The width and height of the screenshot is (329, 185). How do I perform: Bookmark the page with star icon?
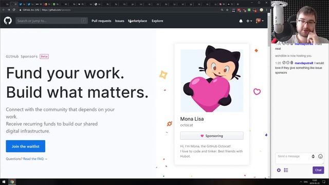[x=227, y=10]
